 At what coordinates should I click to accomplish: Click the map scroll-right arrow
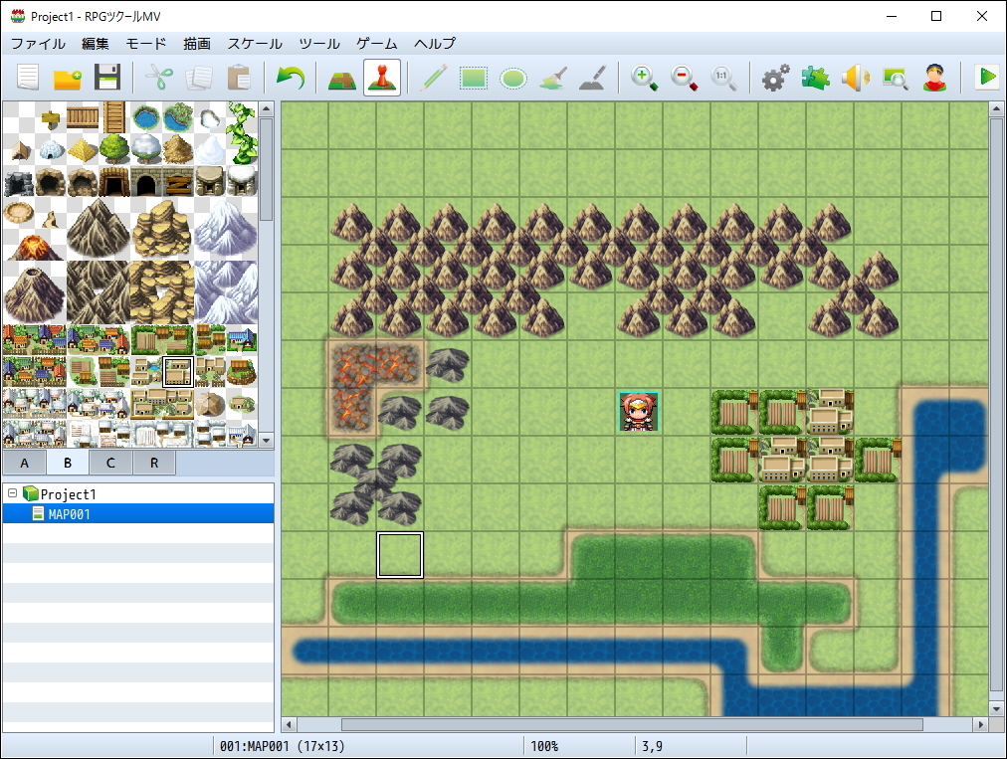tap(981, 725)
